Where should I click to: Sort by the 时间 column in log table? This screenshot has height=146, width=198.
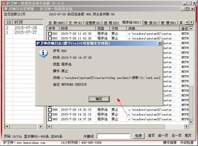tap(78, 29)
